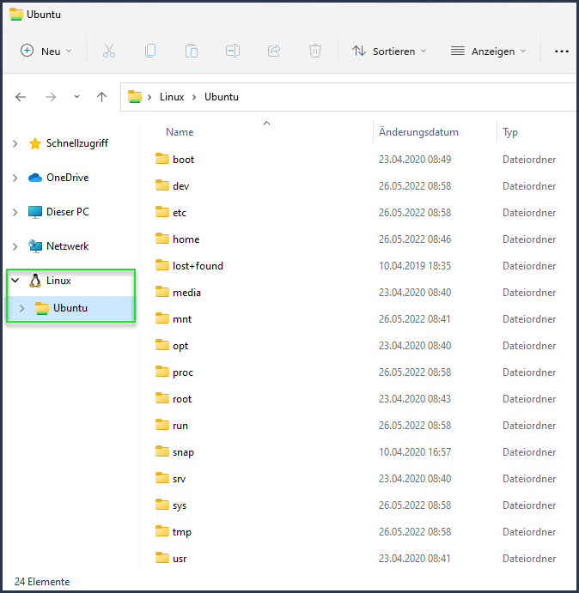Click the 24 Elemente status text

pyautogui.click(x=42, y=582)
